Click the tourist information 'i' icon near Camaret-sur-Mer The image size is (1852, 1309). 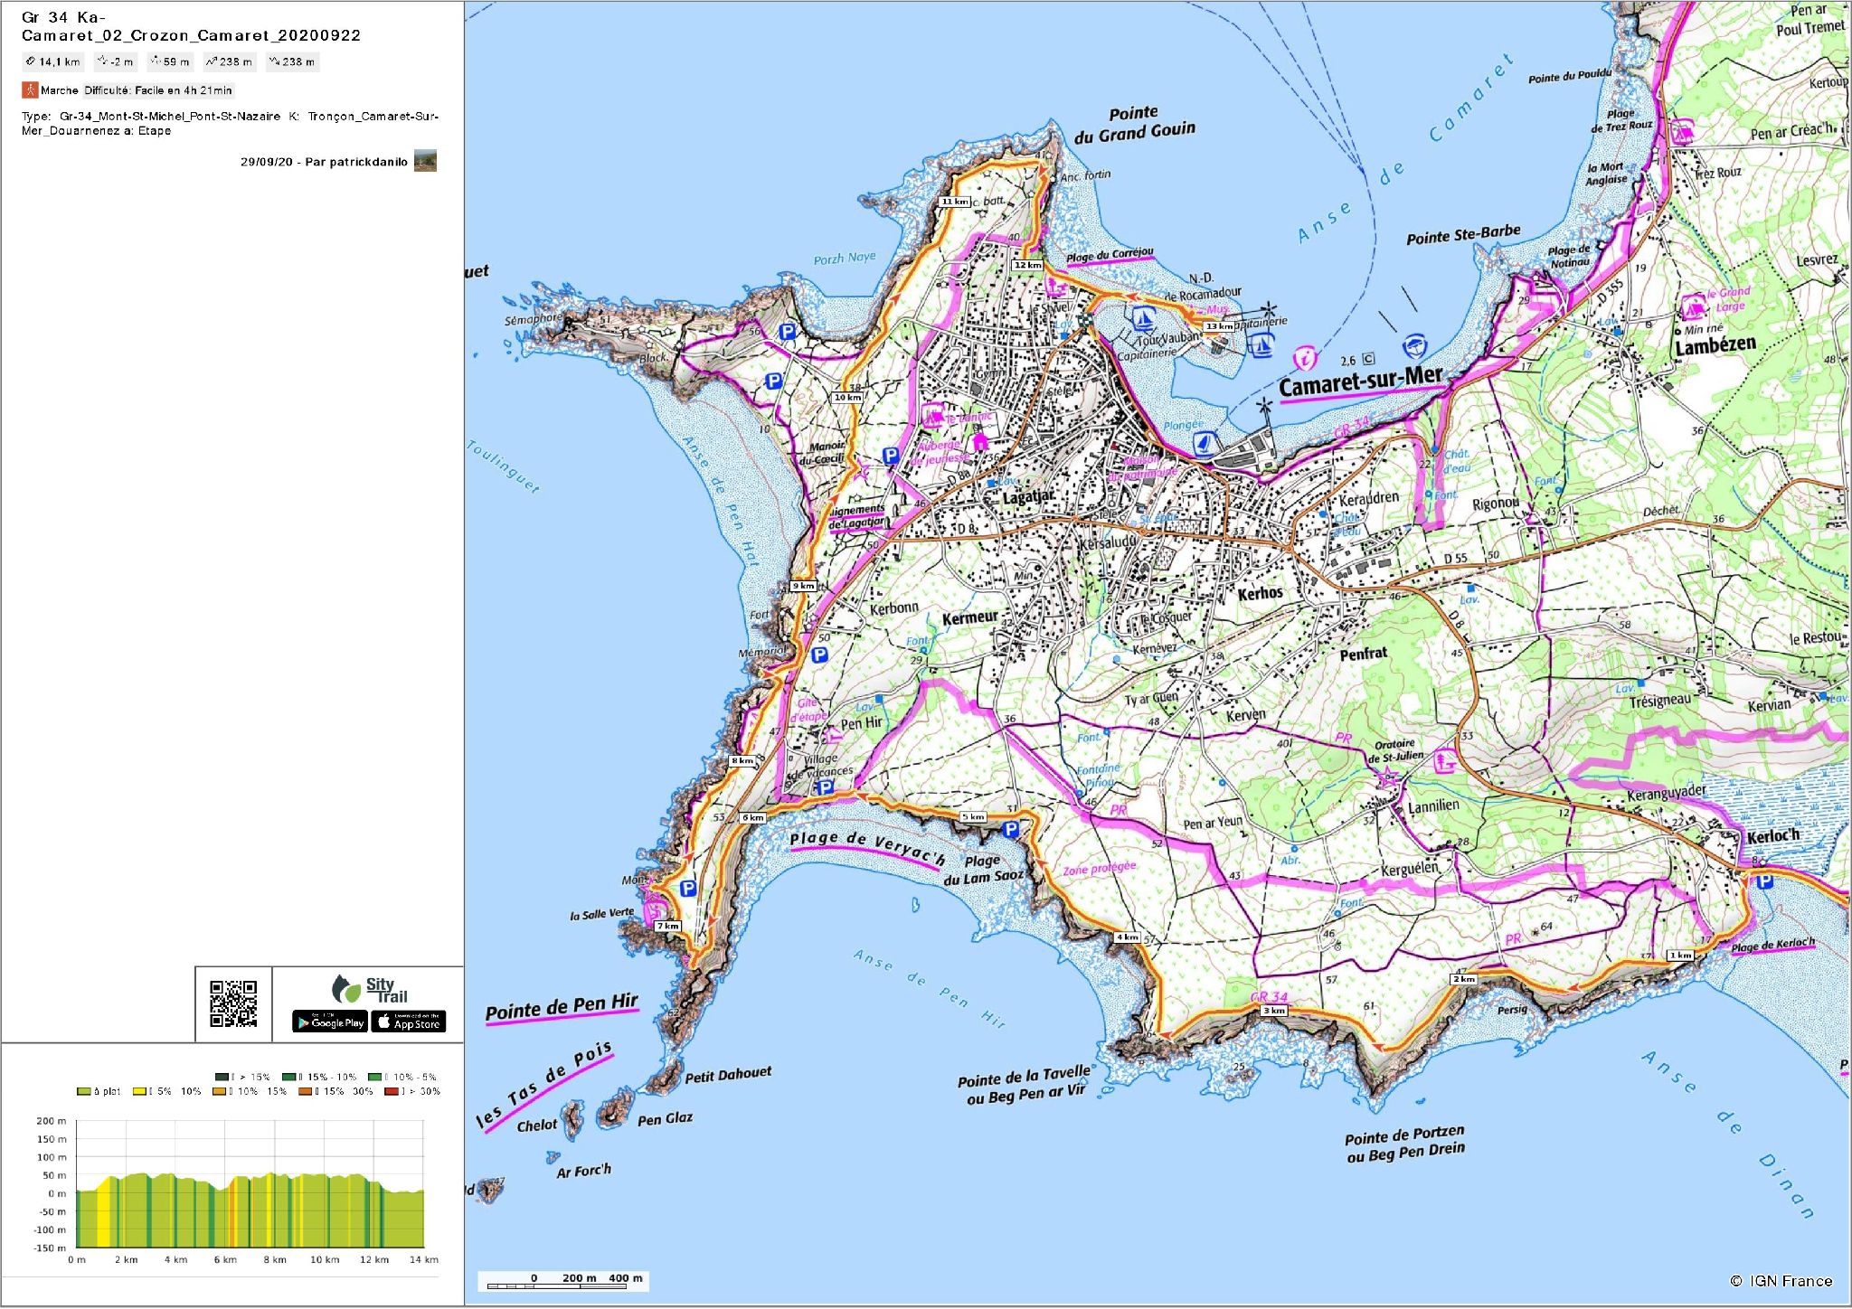pos(1304,358)
